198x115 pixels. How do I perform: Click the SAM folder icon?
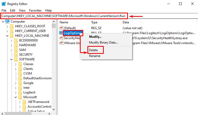pos(16,50)
